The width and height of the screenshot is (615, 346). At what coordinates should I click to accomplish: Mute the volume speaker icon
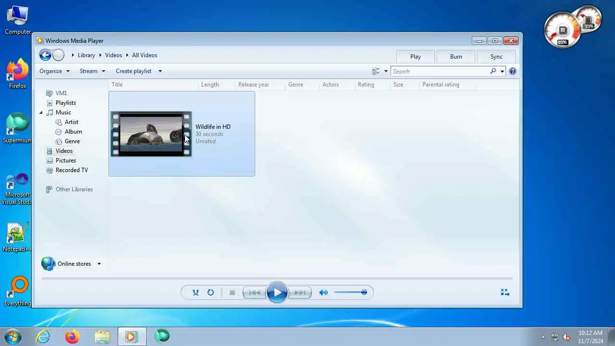[323, 292]
